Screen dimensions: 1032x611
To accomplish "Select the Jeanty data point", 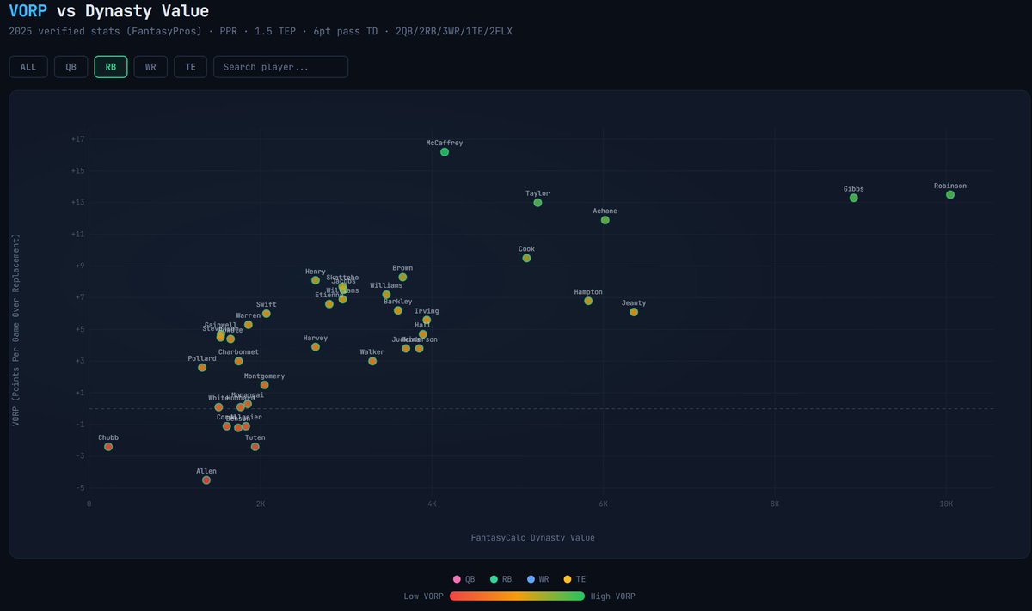I will pyautogui.click(x=634, y=312).
